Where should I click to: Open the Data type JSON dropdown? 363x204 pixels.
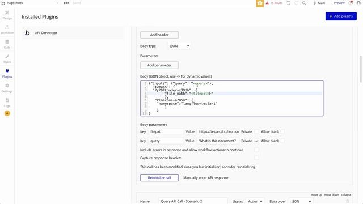coord(301,201)
